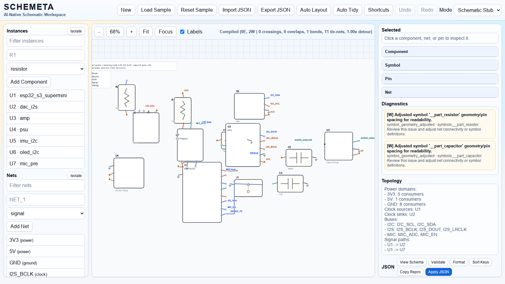Zoom in with the plus button
This screenshot has height=284, width=505.
pos(131,32)
